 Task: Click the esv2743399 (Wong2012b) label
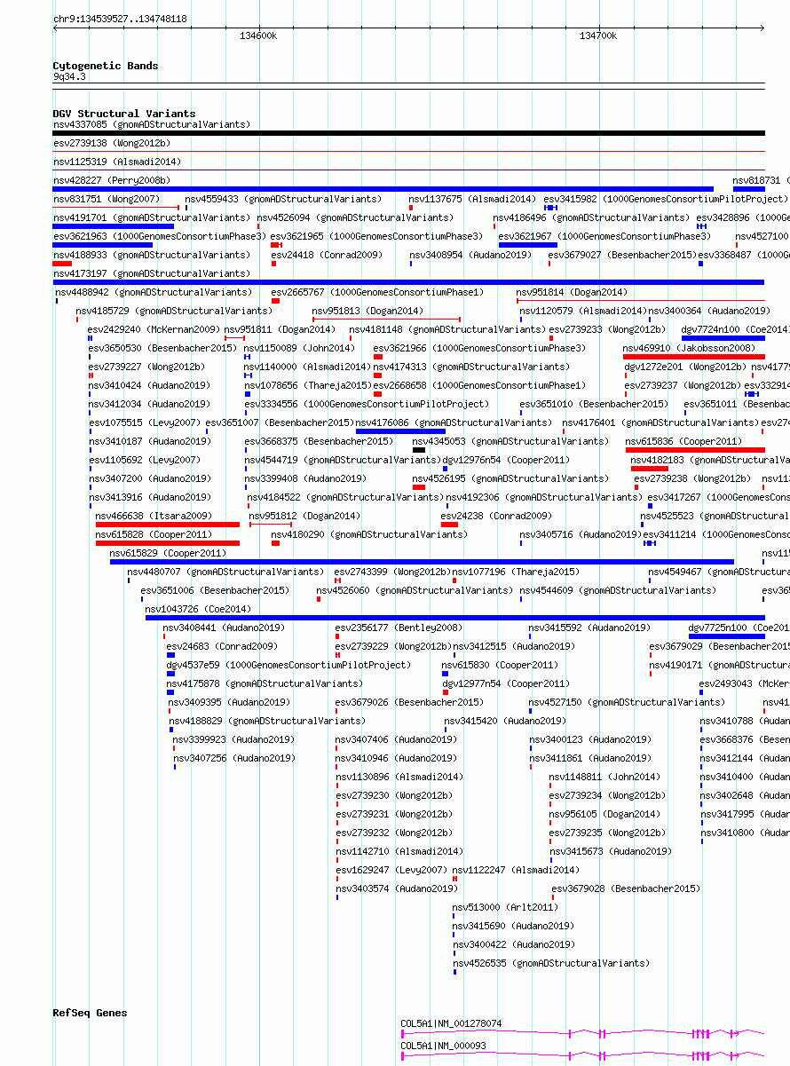pos(393,572)
